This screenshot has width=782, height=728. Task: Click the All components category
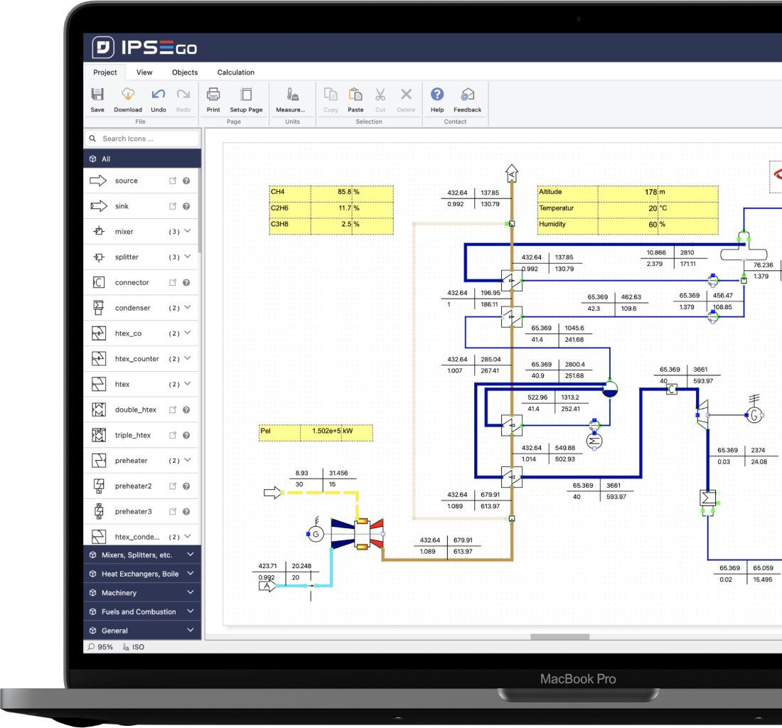click(x=107, y=159)
